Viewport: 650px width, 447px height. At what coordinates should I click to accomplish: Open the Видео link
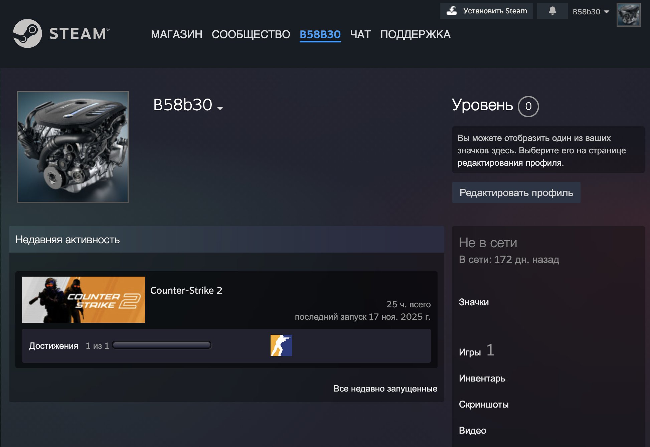[472, 430]
